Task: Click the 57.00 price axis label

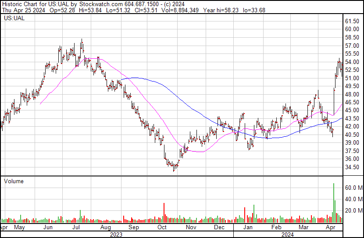Action: click(353, 46)
